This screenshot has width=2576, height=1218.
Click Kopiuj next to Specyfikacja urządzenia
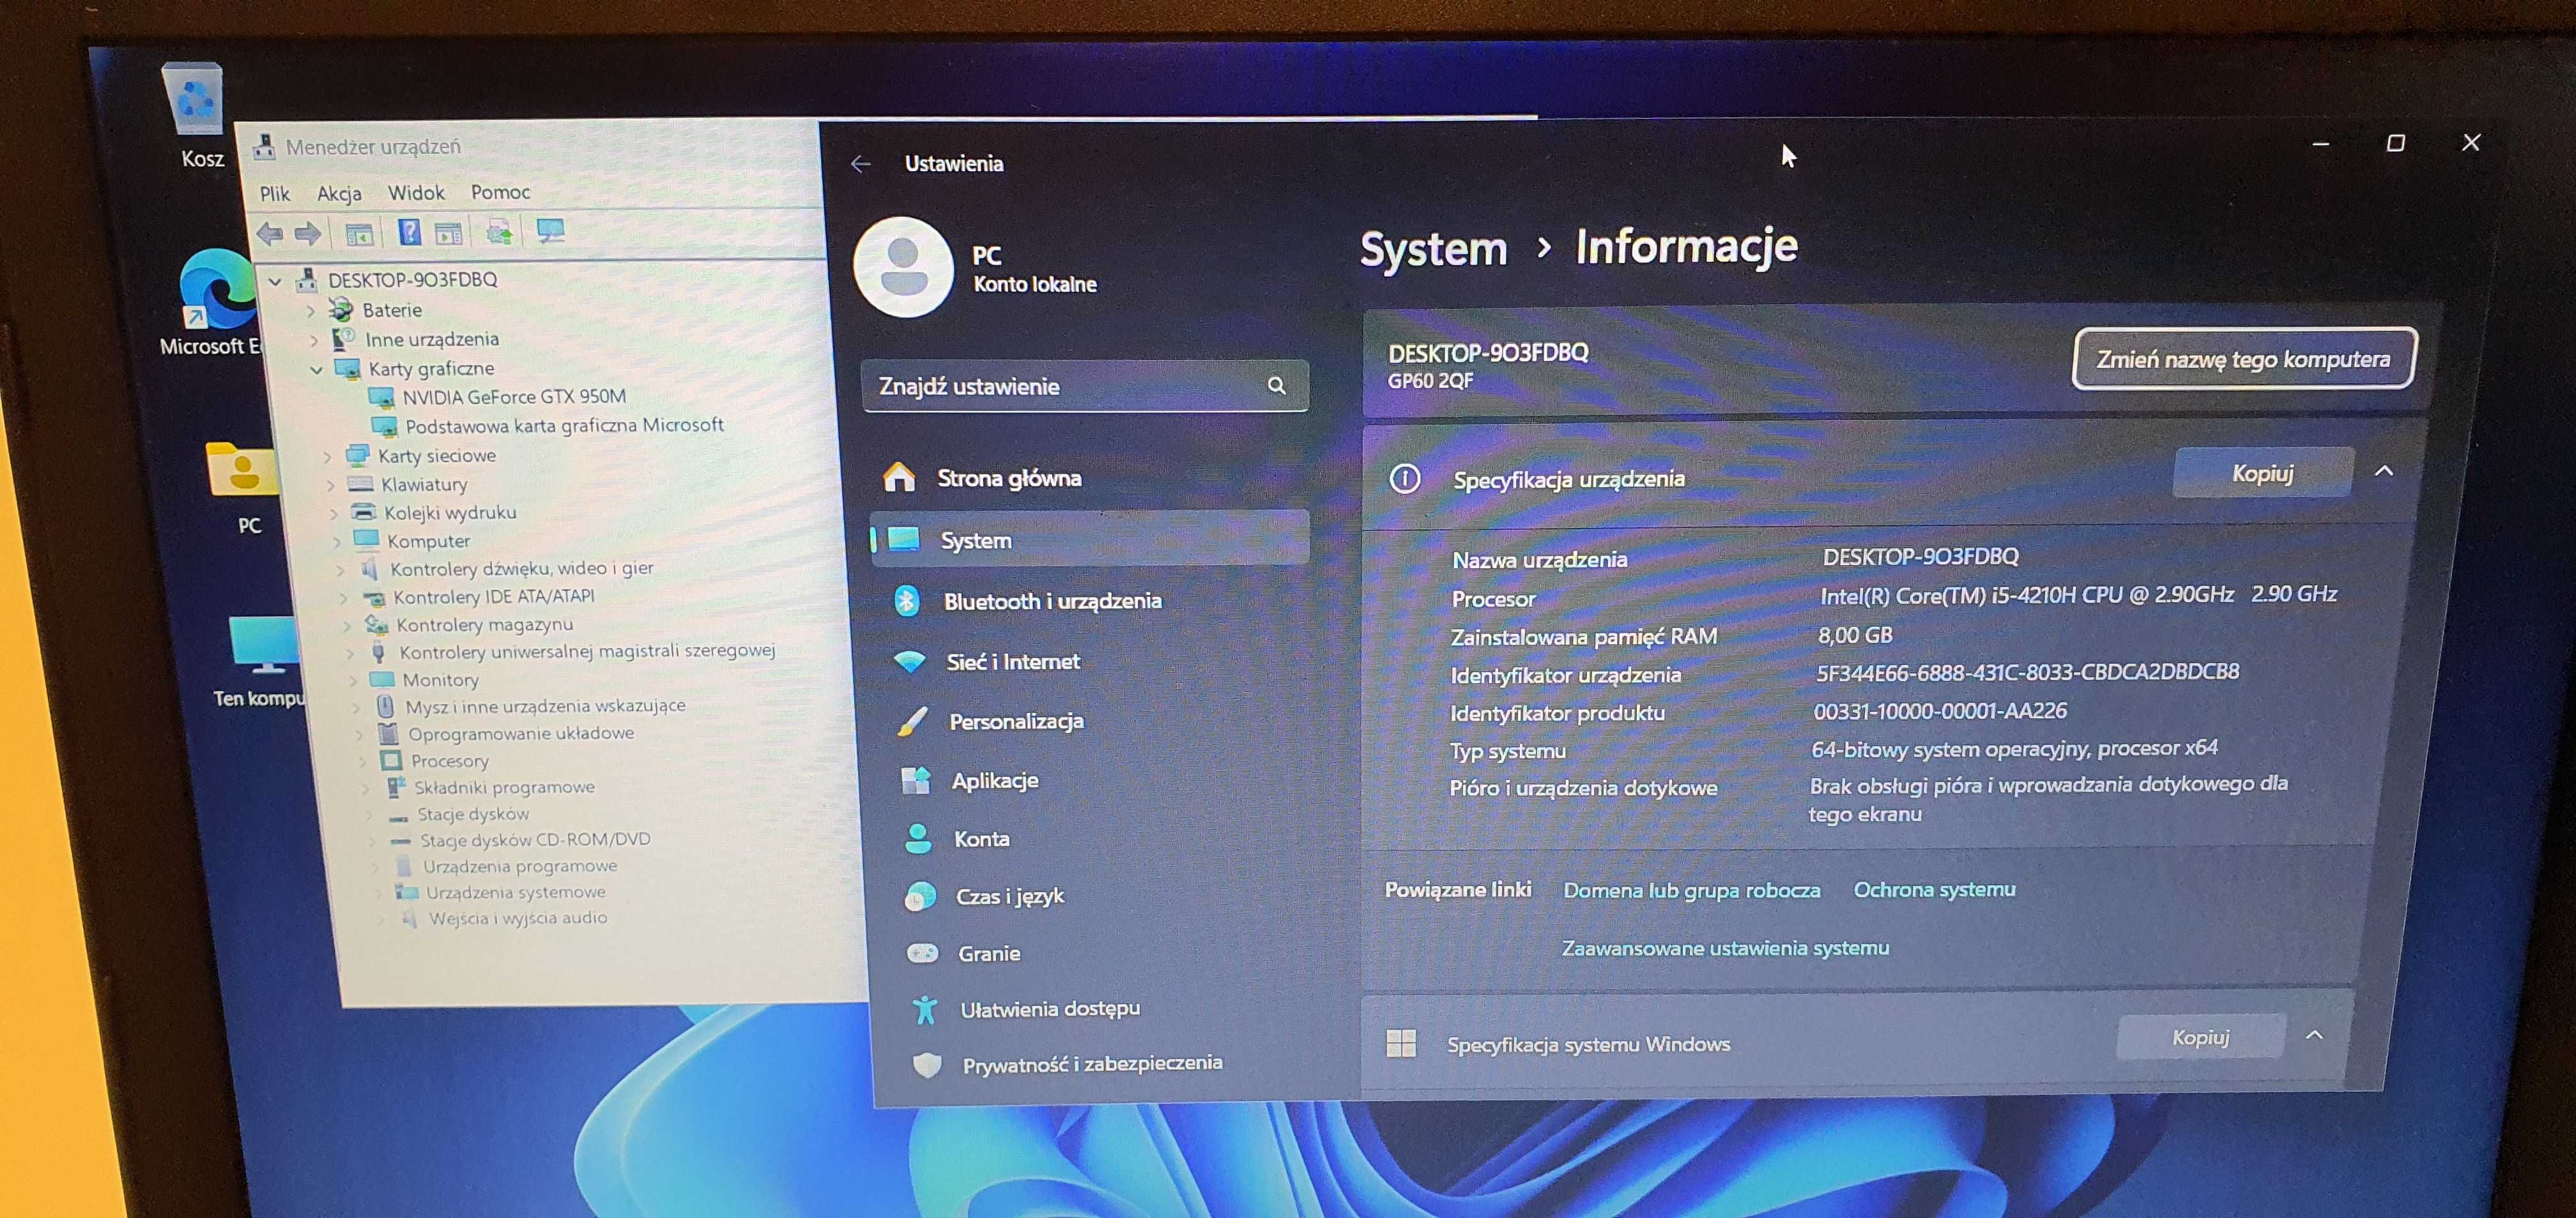pos(2262,472)
